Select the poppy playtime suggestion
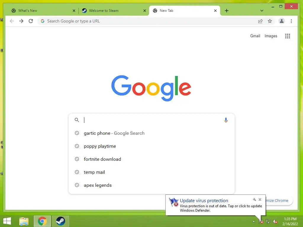303x227 pixels. (152, 146)
